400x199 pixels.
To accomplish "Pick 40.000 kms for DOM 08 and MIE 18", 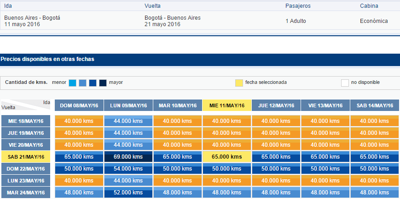I will (79, 121).
